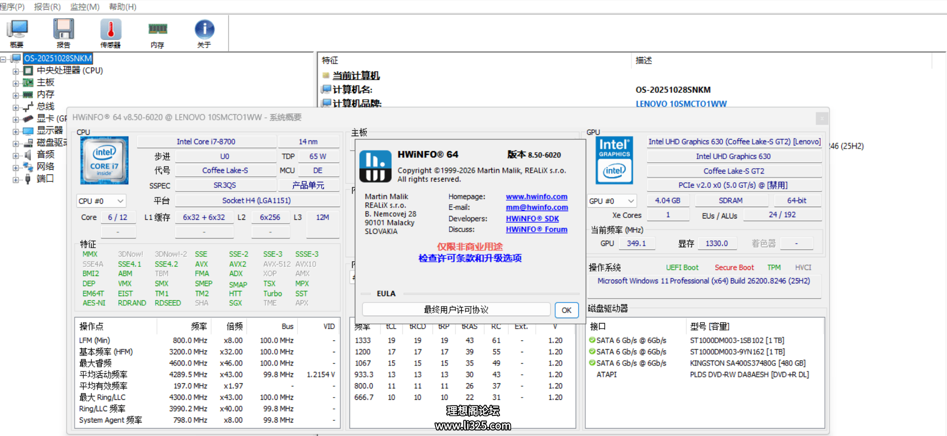Close the HWiNFO 系统概要 window

pos(822,118)
